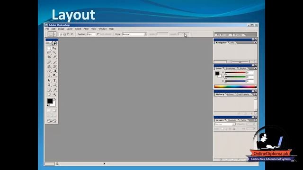The image size is (303, 170).
Task: Select the Gradient tool
Action: click(54, 71)
